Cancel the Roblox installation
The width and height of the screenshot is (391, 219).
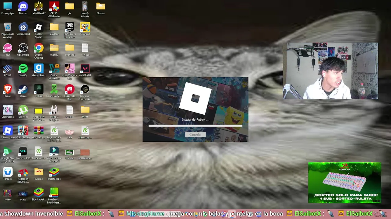(x=195, y=134)
